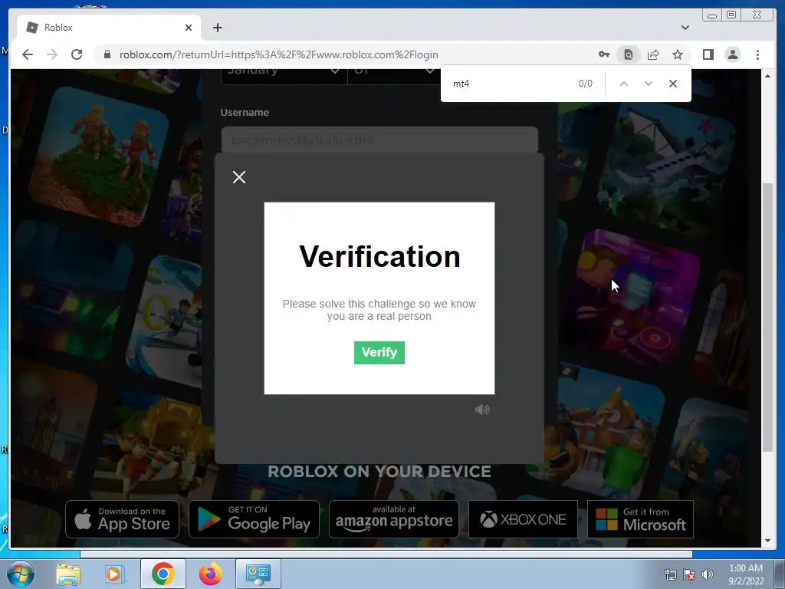This screenshot has width=785, height=589.
Task: Switch to Chrome taskbar icon
Action: [x=163, y=574]
